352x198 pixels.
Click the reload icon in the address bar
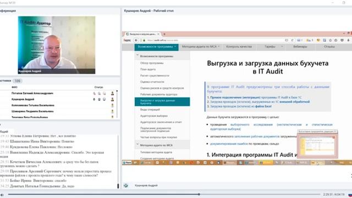point(292,40)
